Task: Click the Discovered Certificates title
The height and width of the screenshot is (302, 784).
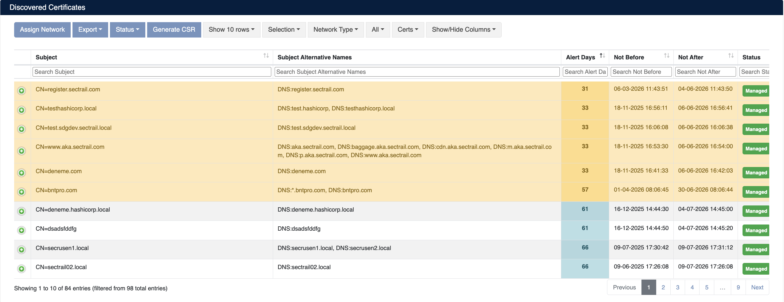Action: click(x=47, y=7)
